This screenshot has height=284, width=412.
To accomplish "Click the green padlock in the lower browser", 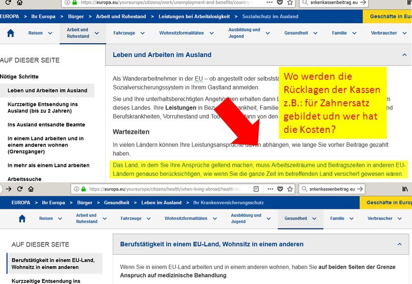I will coord(84,189).
